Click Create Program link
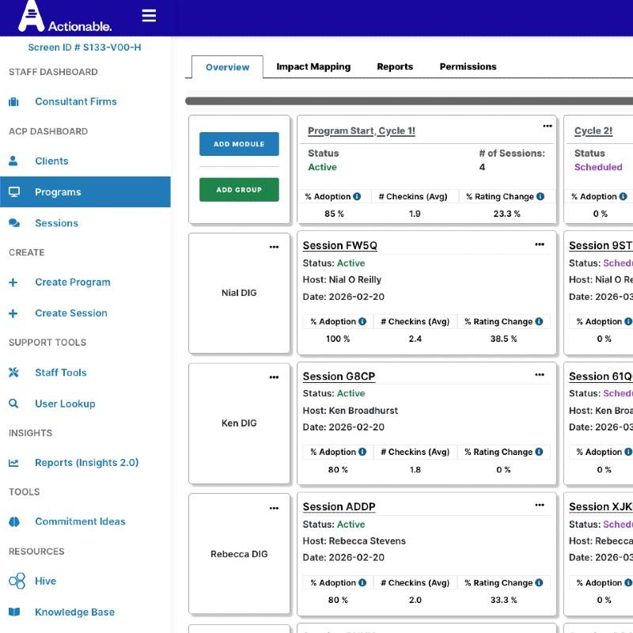Screen dimensions: 633x633 [x=73, y=282]
